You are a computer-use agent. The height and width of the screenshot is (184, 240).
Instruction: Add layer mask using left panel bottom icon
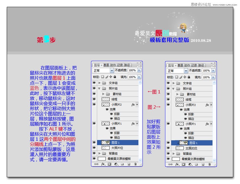coord(109,164)
